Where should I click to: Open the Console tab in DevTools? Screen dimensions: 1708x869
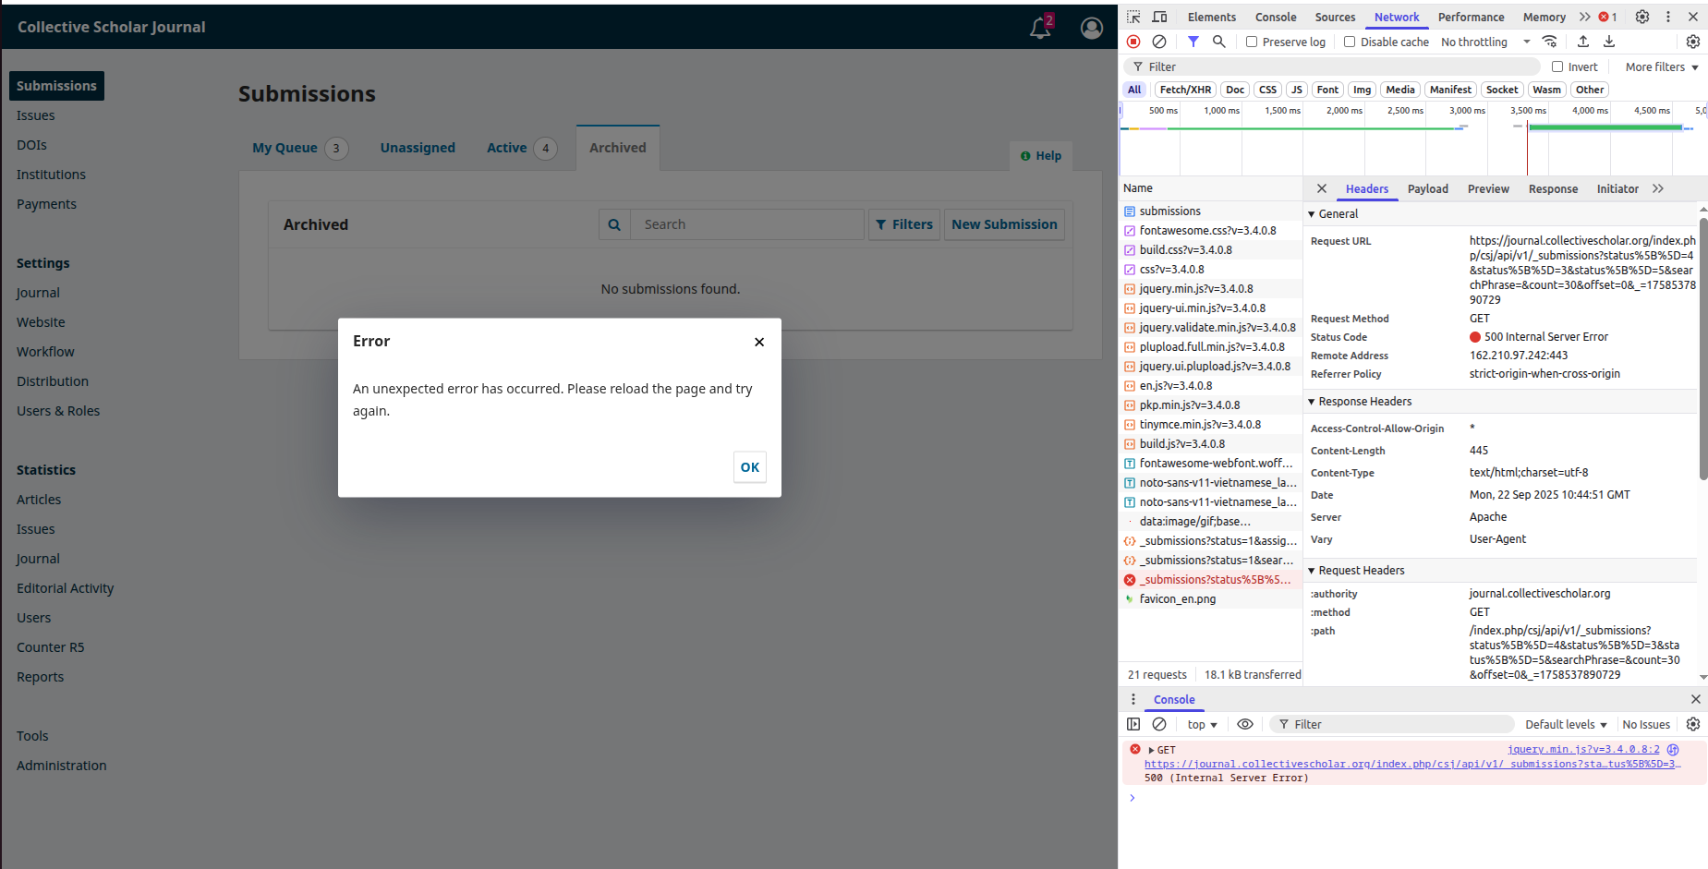point(1275,17)
